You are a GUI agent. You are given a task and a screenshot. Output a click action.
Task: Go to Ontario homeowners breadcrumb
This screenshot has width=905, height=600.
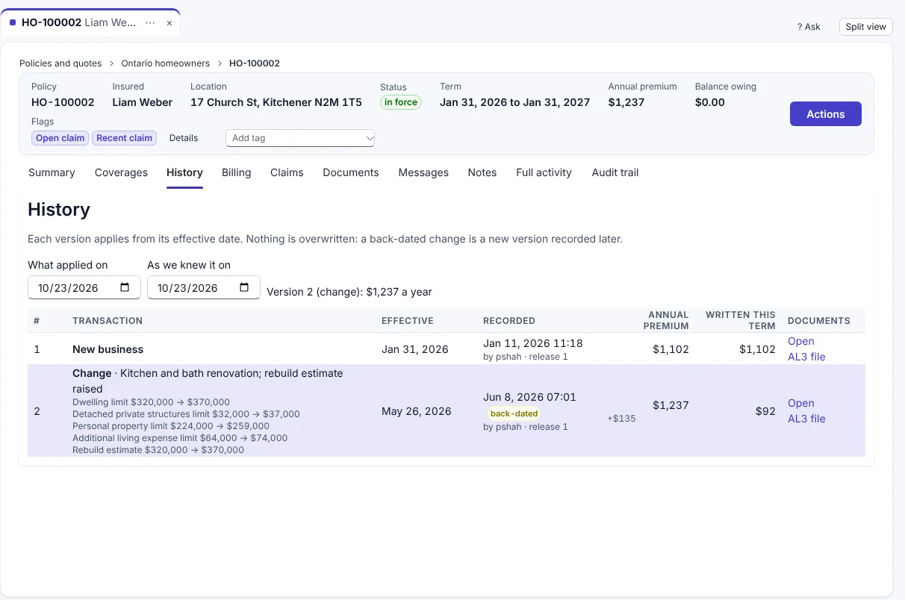pyautogui.click(x=166, y=63)
